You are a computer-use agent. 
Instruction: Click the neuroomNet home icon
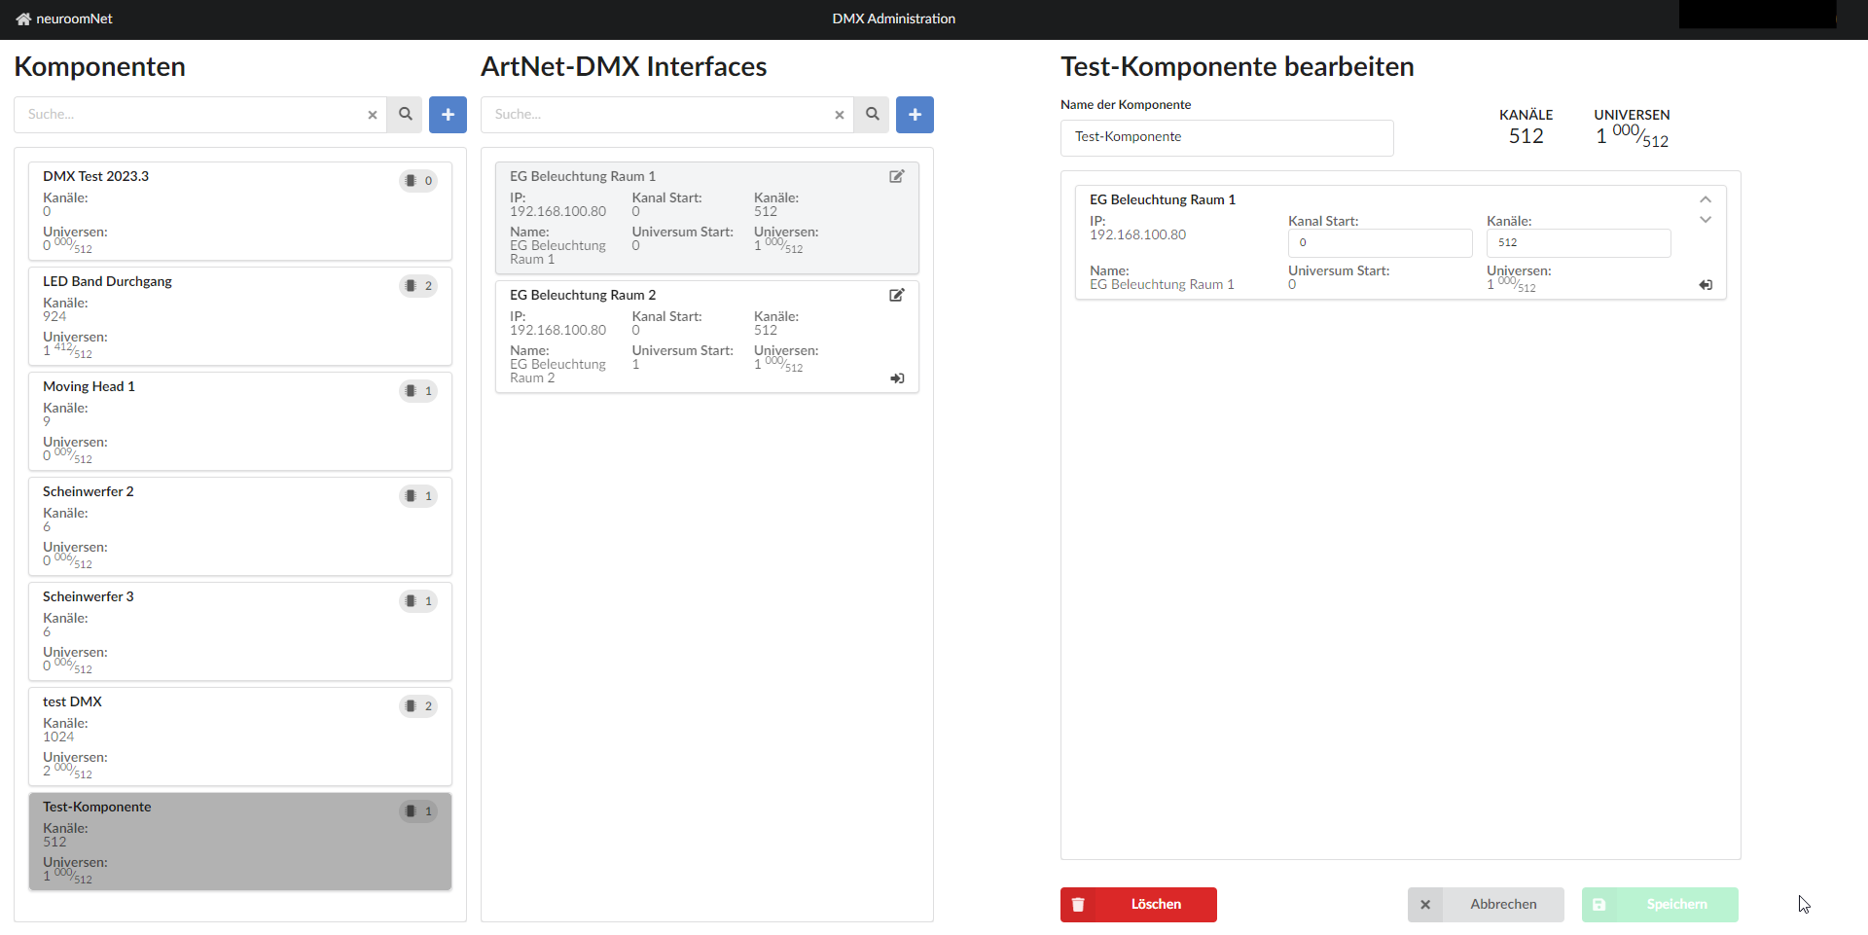pos(23,19)
